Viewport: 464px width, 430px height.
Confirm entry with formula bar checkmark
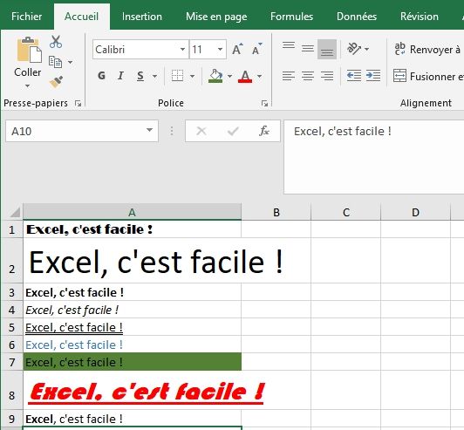[x=233, y=131]
